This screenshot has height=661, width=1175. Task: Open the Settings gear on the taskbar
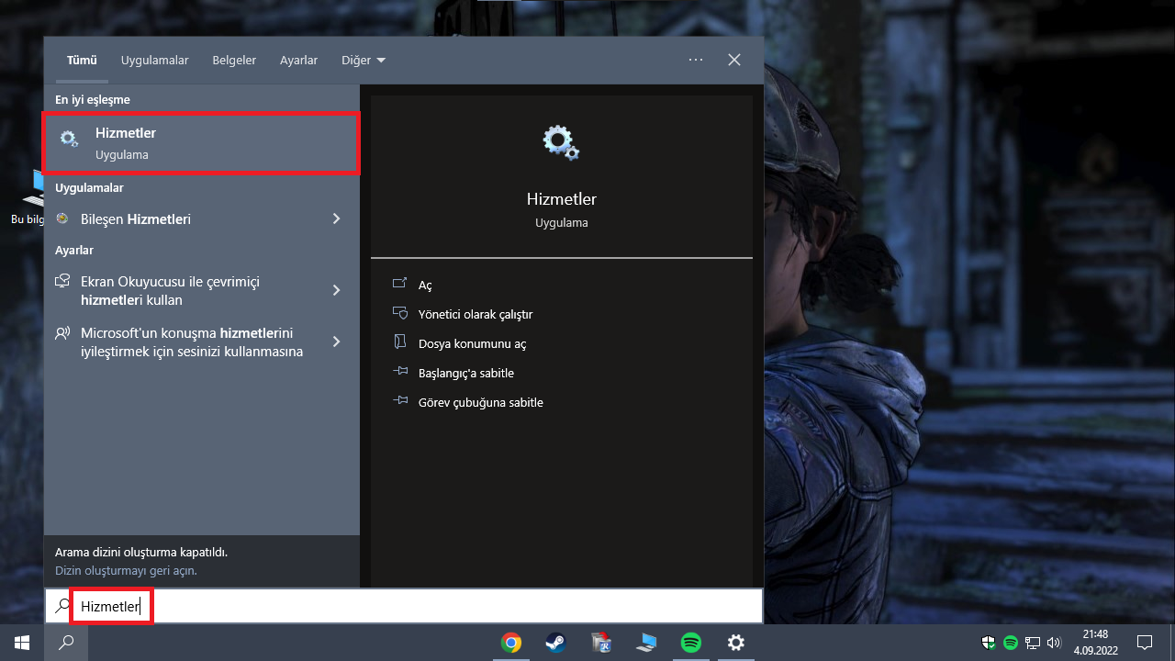point(736,643)
